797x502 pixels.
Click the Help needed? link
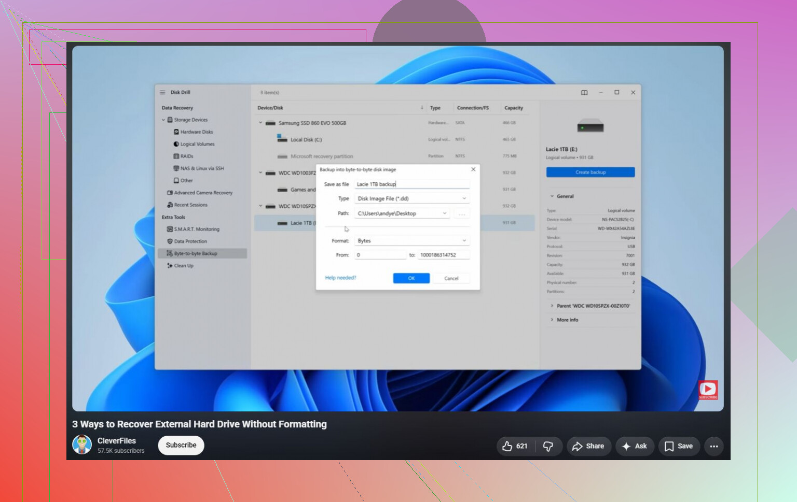pos(340,278)
